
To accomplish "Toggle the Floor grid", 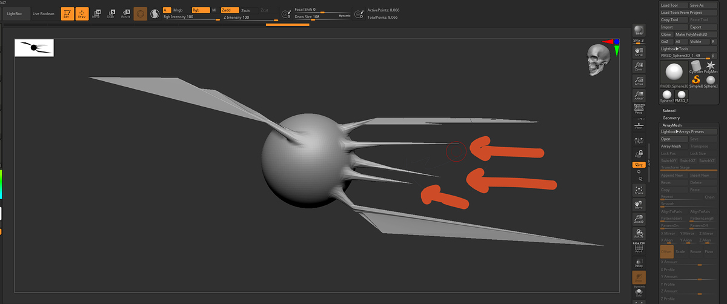I will click(639, 124).
